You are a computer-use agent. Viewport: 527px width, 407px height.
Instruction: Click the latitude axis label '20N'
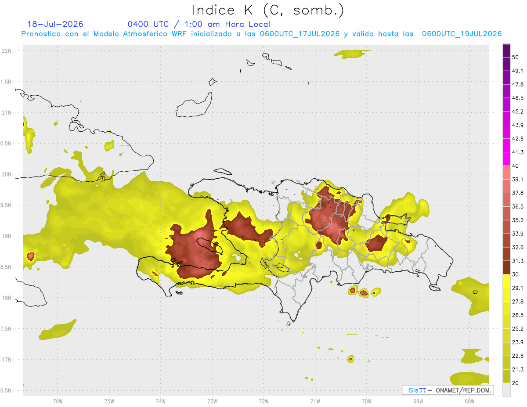(x=7, y=174)
